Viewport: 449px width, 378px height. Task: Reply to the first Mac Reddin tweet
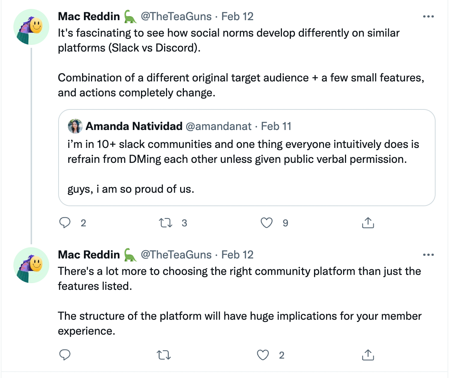coord(65,223)
